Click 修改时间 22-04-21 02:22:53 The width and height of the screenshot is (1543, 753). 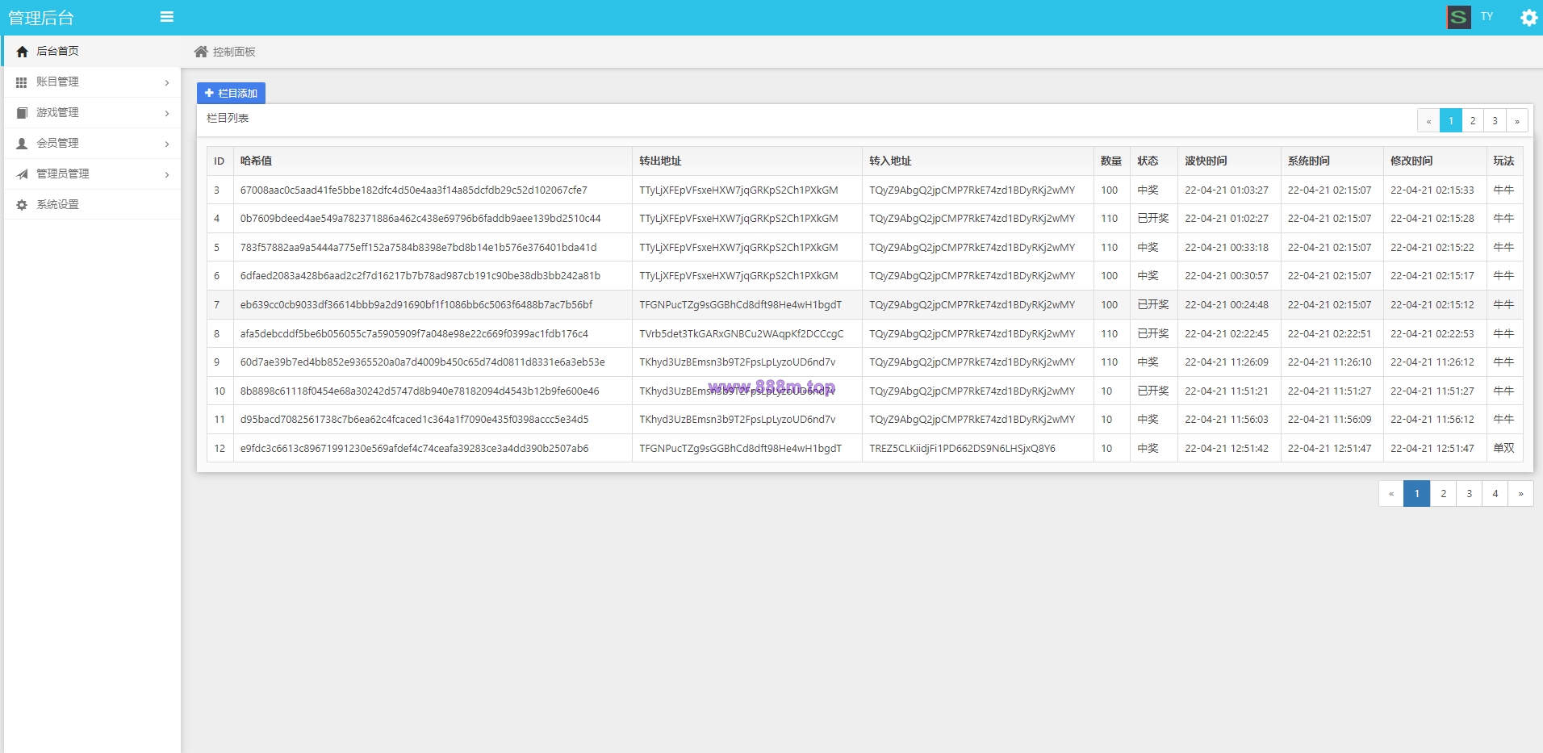(x=1432, y=334)
